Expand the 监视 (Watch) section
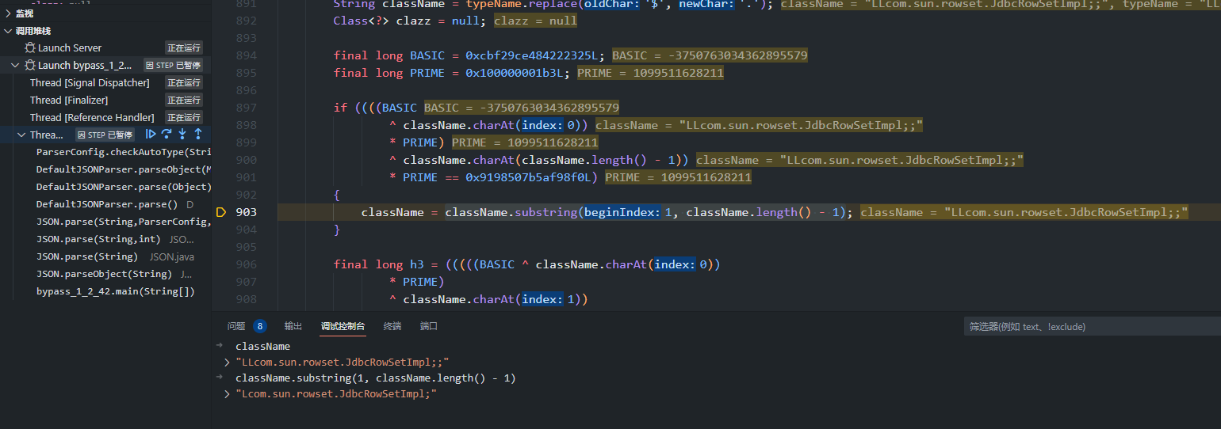The width and height of the screenshot is (1221, 429). click(x=8, y=13)
